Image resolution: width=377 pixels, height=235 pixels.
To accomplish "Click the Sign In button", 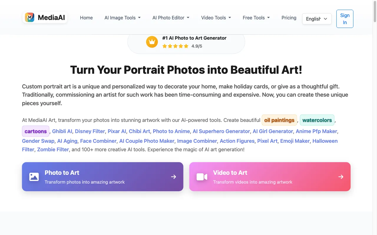I will click(x=345, y=19).
